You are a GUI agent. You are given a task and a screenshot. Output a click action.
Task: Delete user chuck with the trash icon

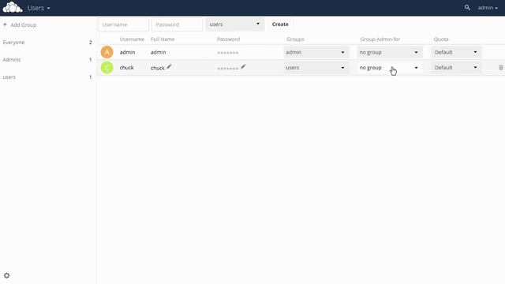(501, 68)
